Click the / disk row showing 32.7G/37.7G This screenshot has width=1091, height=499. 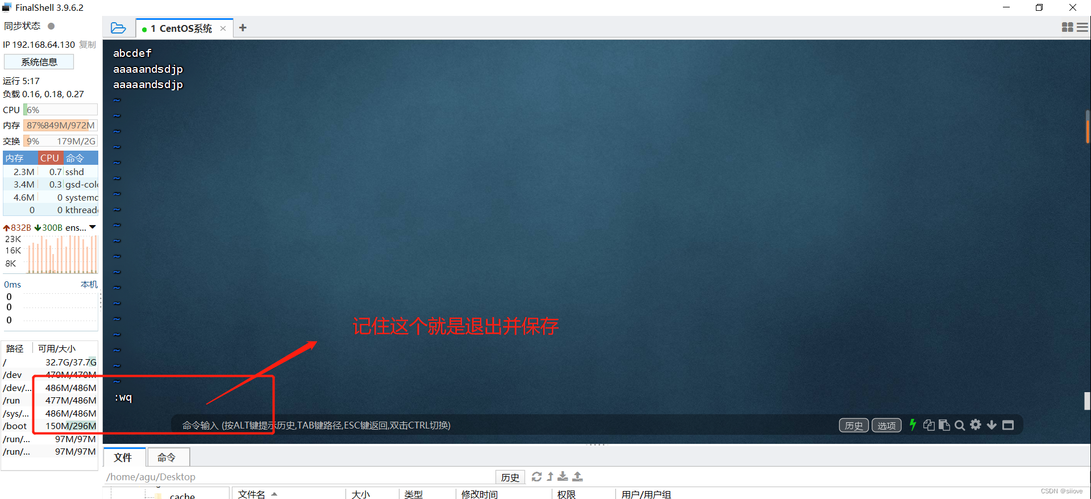pos(49,362)
